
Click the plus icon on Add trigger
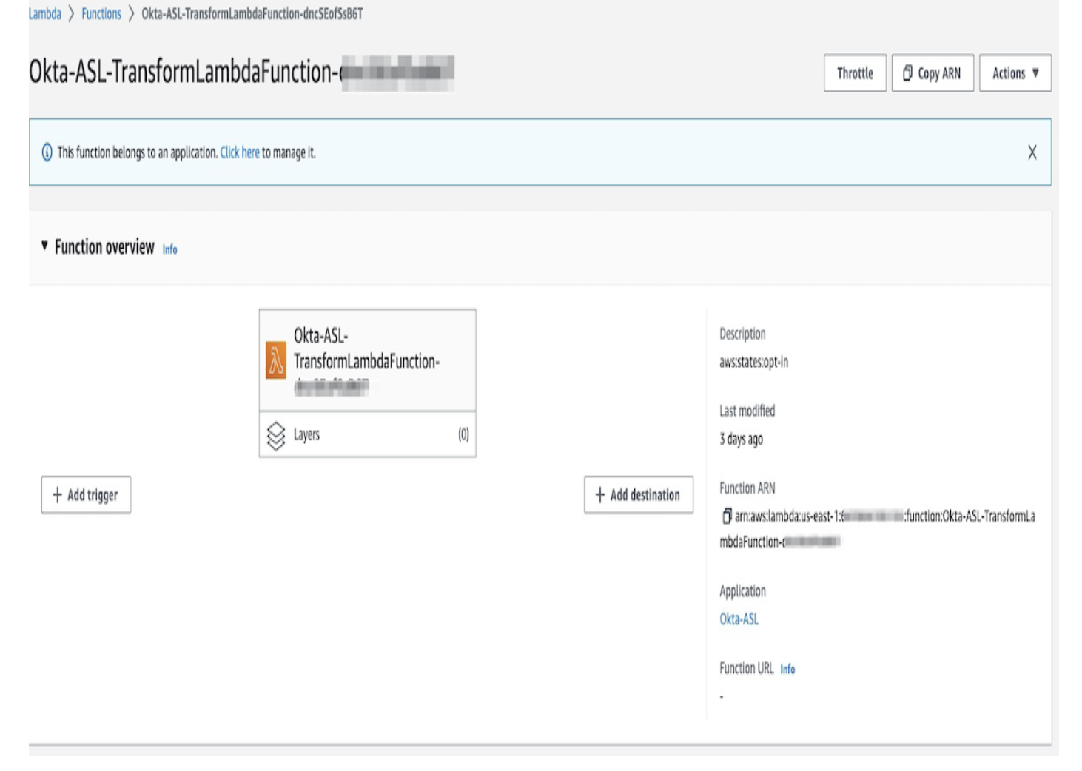[x=58, y=494]
